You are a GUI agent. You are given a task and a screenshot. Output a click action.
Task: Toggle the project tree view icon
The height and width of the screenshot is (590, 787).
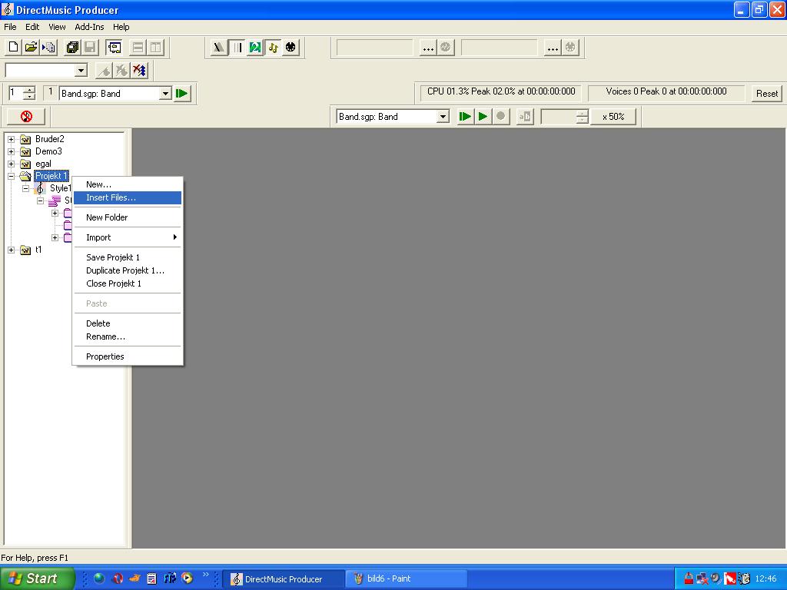(x=114, y=48)
